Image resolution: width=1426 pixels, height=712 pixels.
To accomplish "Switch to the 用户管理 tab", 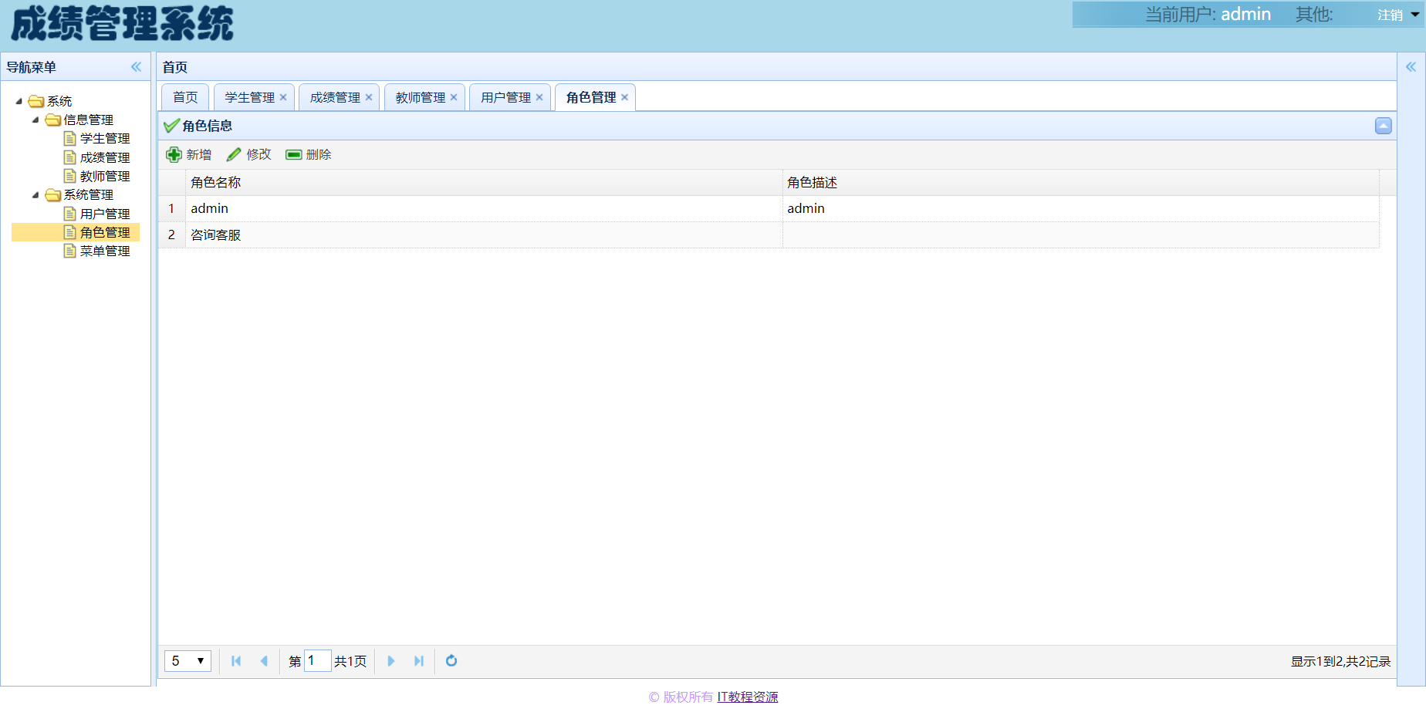I will (505, 97).
